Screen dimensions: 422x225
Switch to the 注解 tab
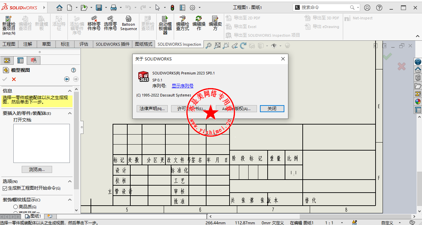pos(28,44)
